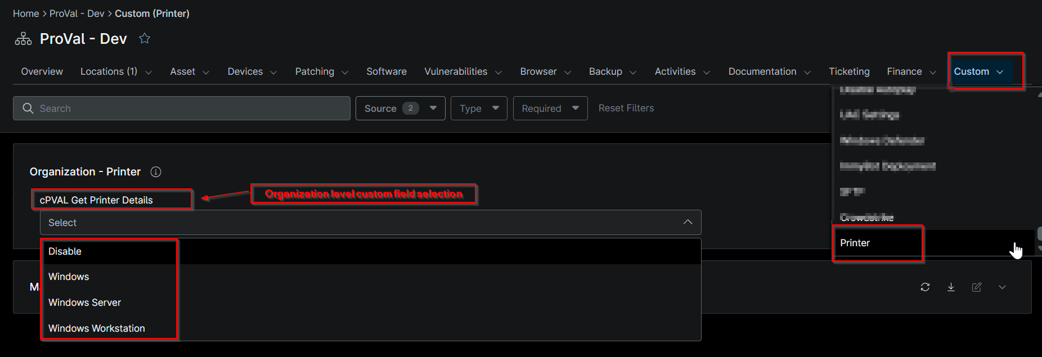This screenshot has width=1042, height=357.
Task: Open the Software tab
Action: 387,71
